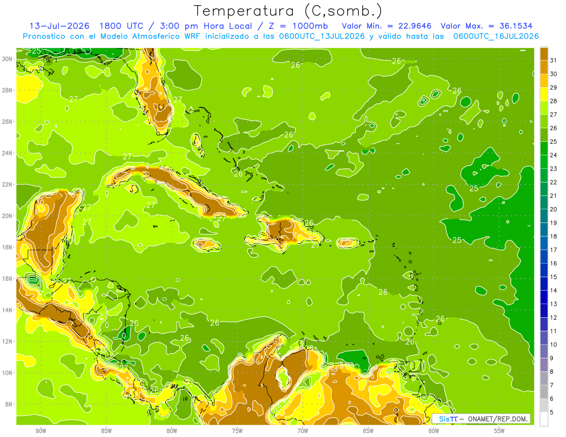The width and height of the screenshot is (566, 437).
Task: Click the "70W" longitude axis label
Action: (303, 431)
